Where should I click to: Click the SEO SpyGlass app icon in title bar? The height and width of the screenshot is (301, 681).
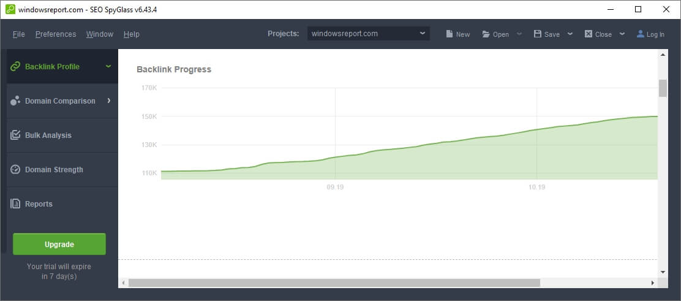click(x=10, y=9)
